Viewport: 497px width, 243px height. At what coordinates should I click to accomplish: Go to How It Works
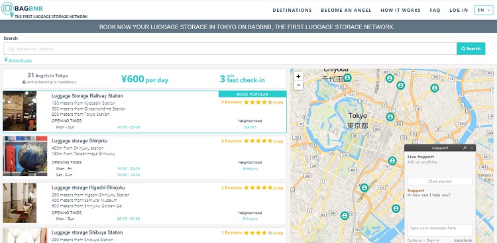[401, 10]
